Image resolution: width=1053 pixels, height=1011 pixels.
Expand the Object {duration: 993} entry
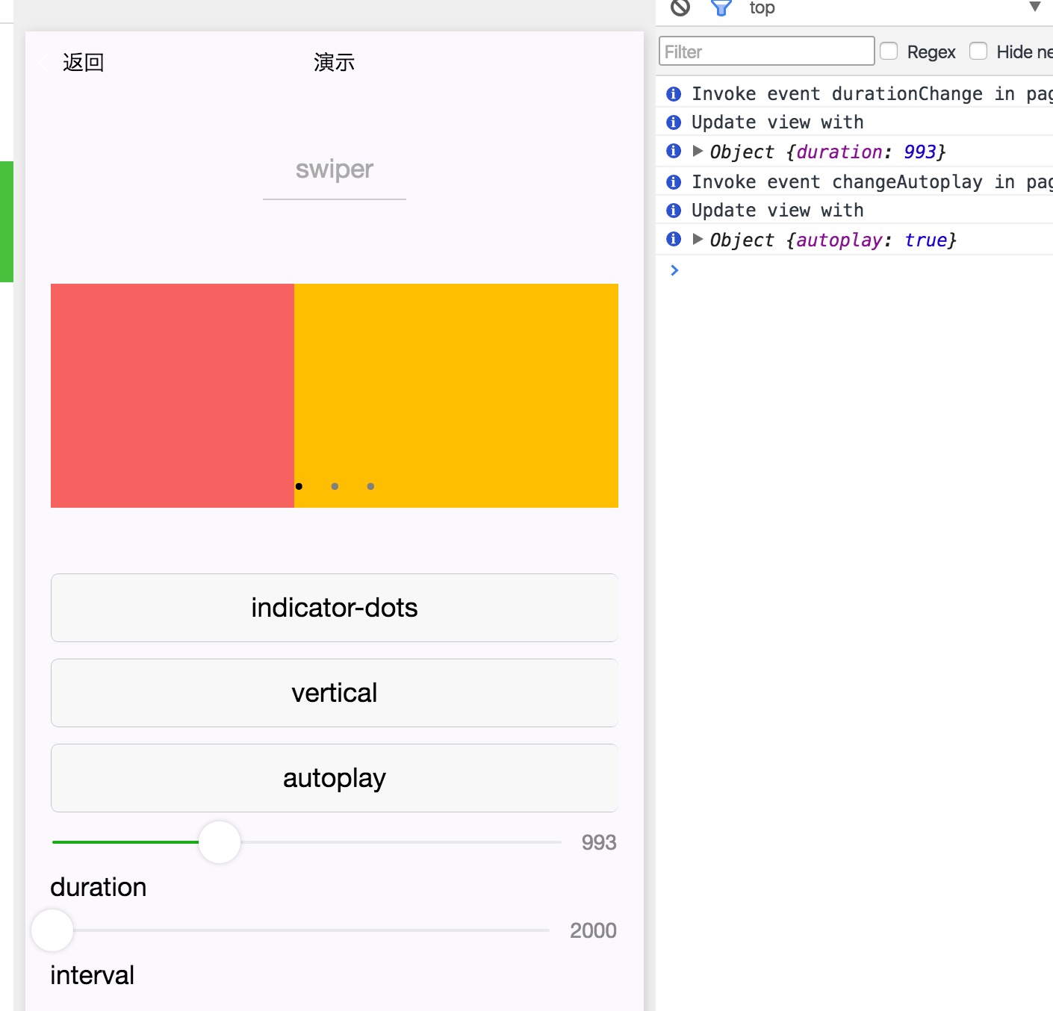[698, 151]
